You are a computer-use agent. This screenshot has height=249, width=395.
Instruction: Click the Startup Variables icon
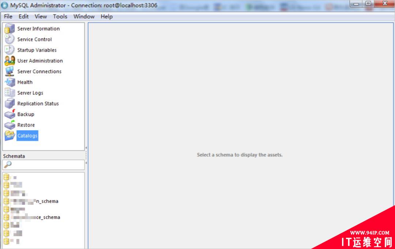point(10,50)
